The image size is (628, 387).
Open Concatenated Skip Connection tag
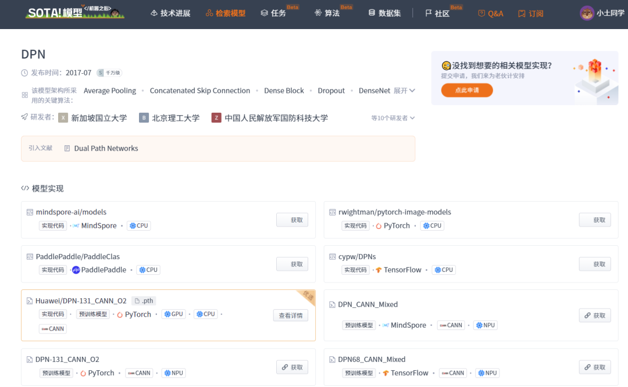(200, 91)
